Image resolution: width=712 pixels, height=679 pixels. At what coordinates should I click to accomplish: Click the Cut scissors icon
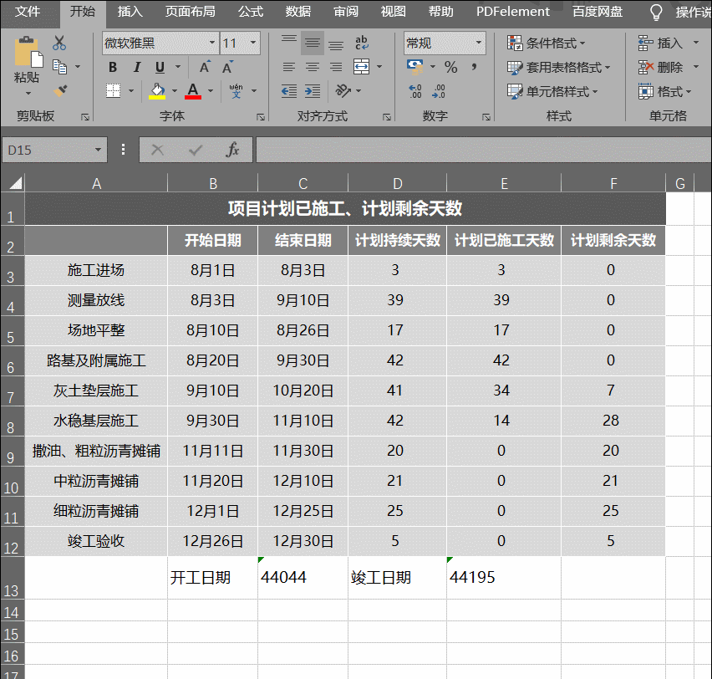59,43
